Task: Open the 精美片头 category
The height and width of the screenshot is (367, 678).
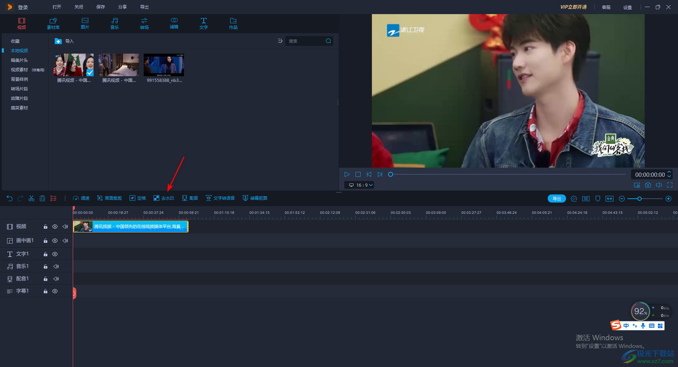Action: point(19,60)
